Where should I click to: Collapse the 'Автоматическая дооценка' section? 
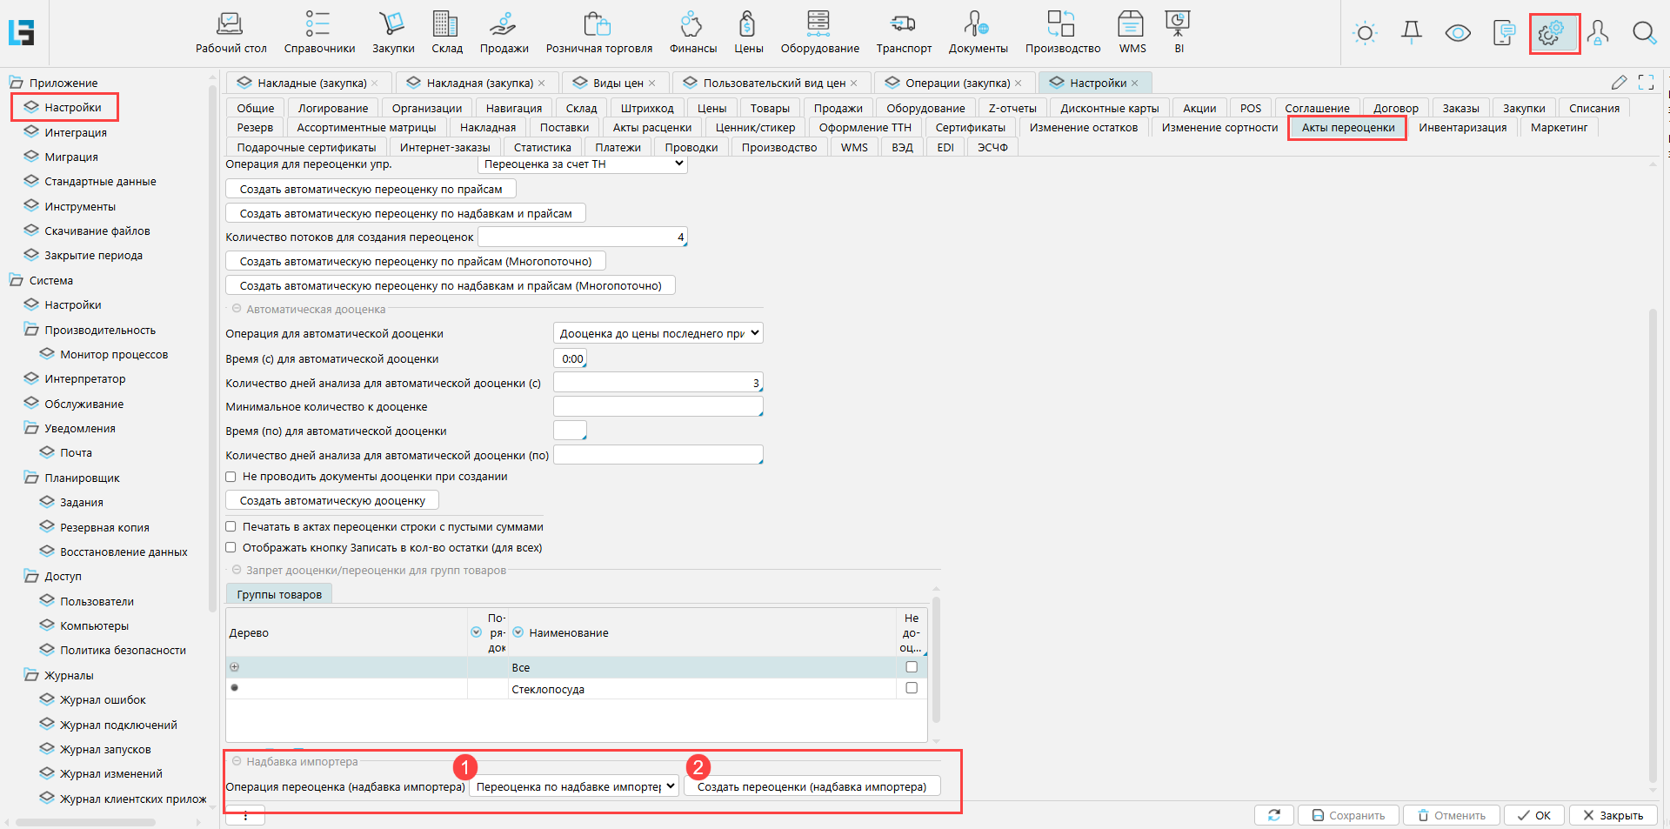click(237, 309)
